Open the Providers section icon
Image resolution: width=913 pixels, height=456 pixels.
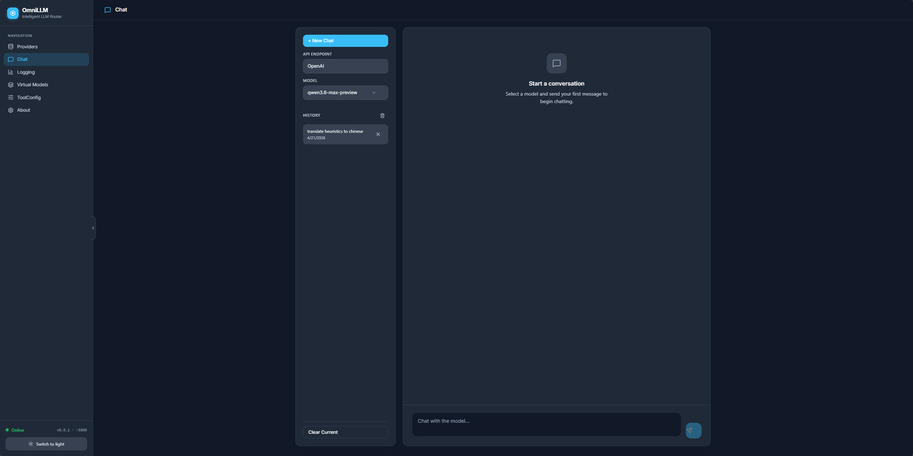pos(11,47)
